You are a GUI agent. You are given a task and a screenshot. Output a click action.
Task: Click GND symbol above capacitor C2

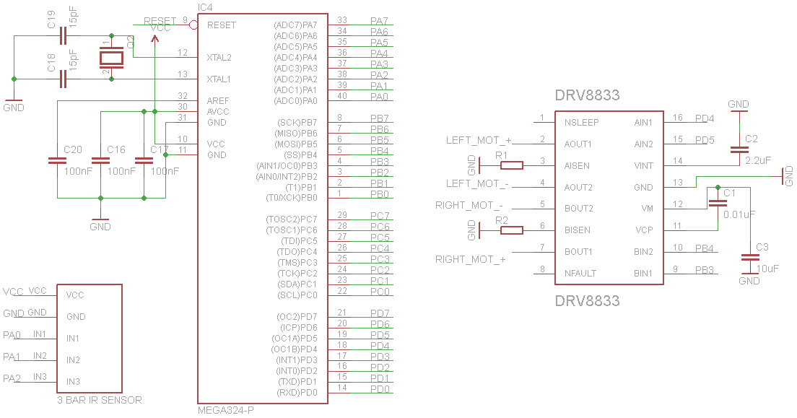coord(739,105)
